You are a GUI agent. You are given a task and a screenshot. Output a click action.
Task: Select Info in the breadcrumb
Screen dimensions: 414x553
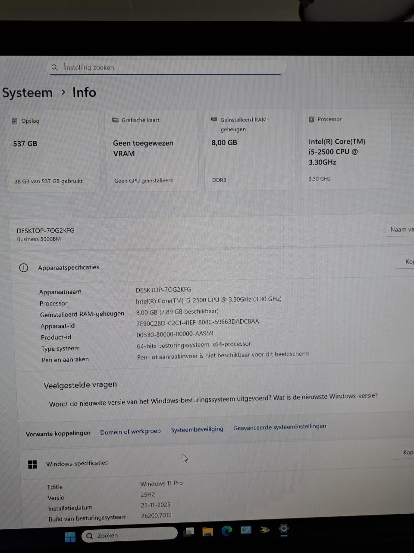[84, 92]
